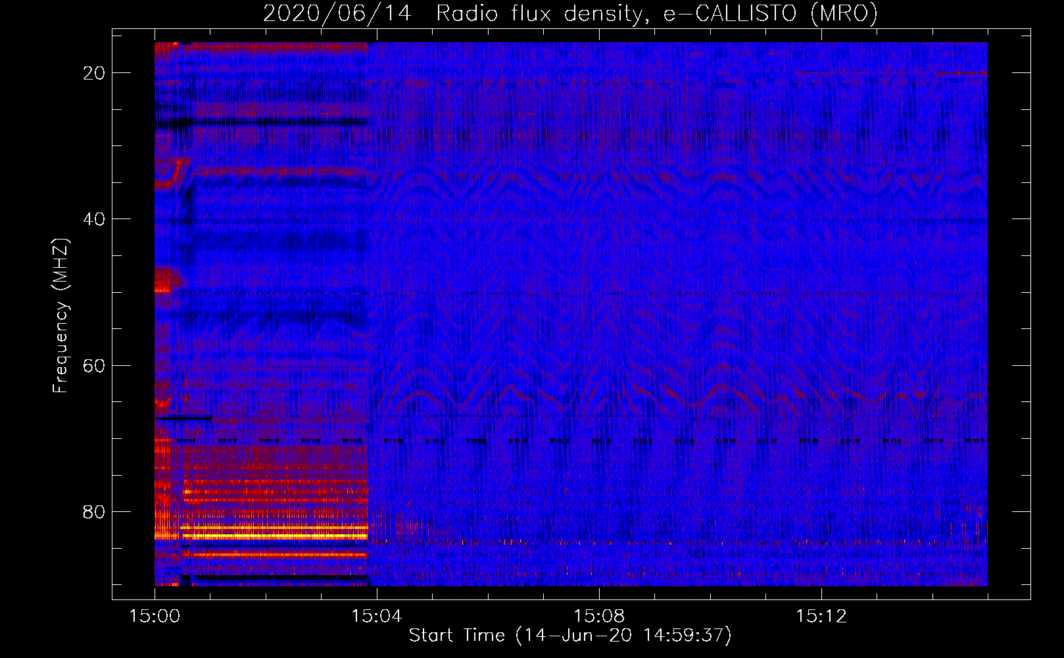The image size is (1064, 658).
Task: Click the 20 frequency tick label
Action: point(94,73)
